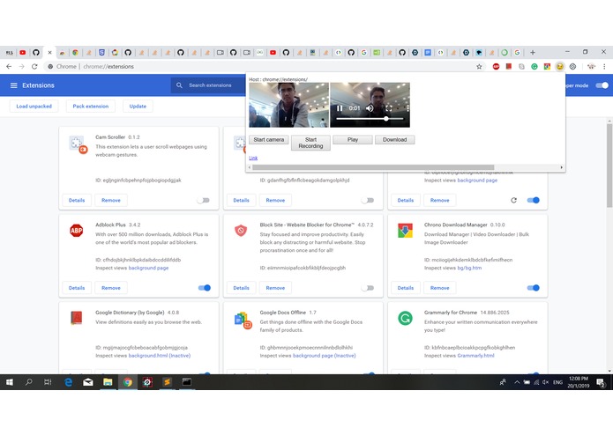Make the recorded video fullscreen

pyautogui.click(x=389, y=108)
